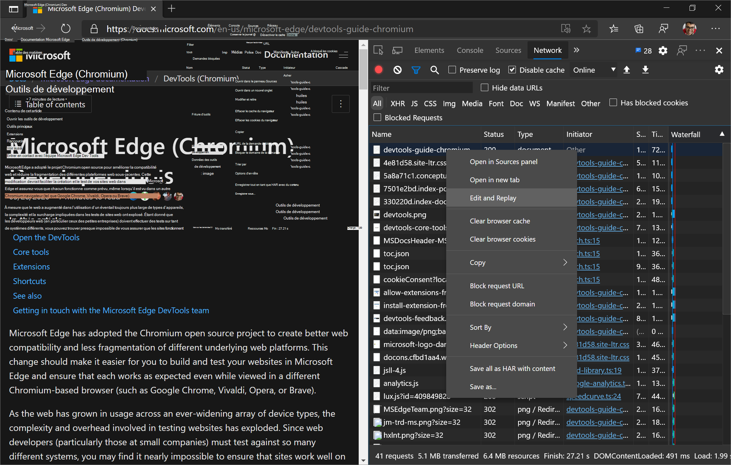The image size is (731, 465).
Task: Enable Preserve log checkbox
Action: 452,70
